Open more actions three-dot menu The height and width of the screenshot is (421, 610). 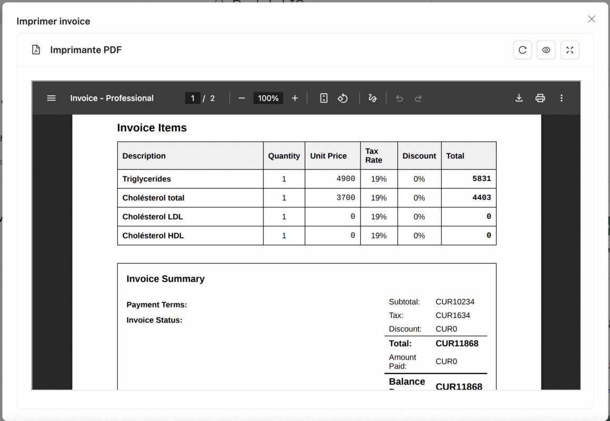click(x=562, y=98)
